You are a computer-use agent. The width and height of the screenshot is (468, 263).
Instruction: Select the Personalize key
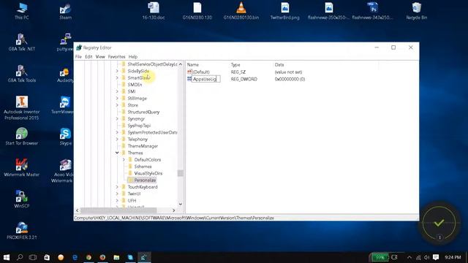coord(145,180)
